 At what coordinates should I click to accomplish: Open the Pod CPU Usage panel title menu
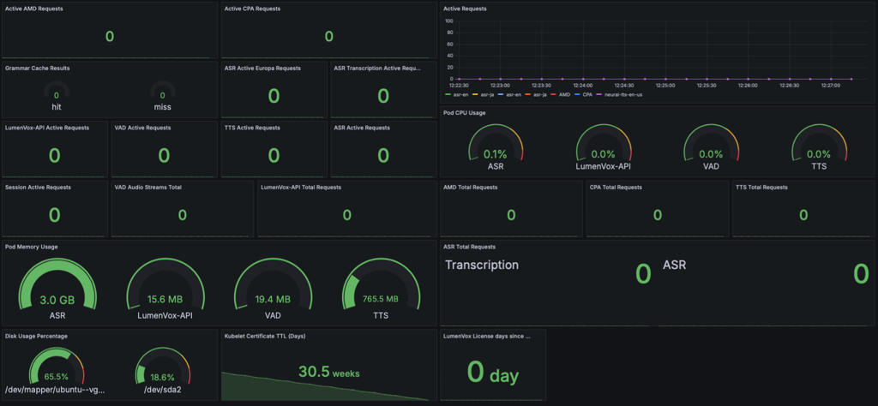pos(466,111)
